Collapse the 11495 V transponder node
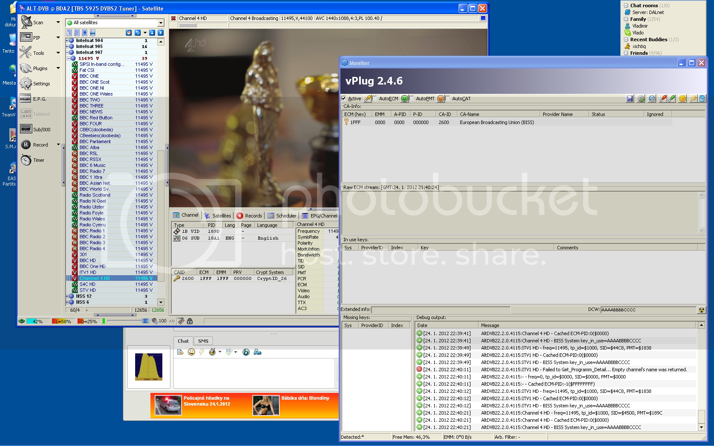 (x=68, y=58)
